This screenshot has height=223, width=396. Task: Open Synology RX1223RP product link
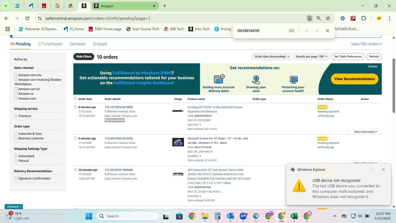215,109
